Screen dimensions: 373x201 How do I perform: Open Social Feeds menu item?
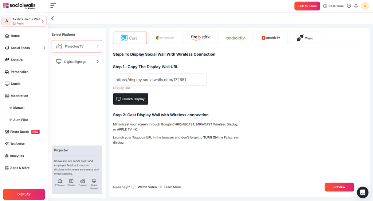coord(17,48)
